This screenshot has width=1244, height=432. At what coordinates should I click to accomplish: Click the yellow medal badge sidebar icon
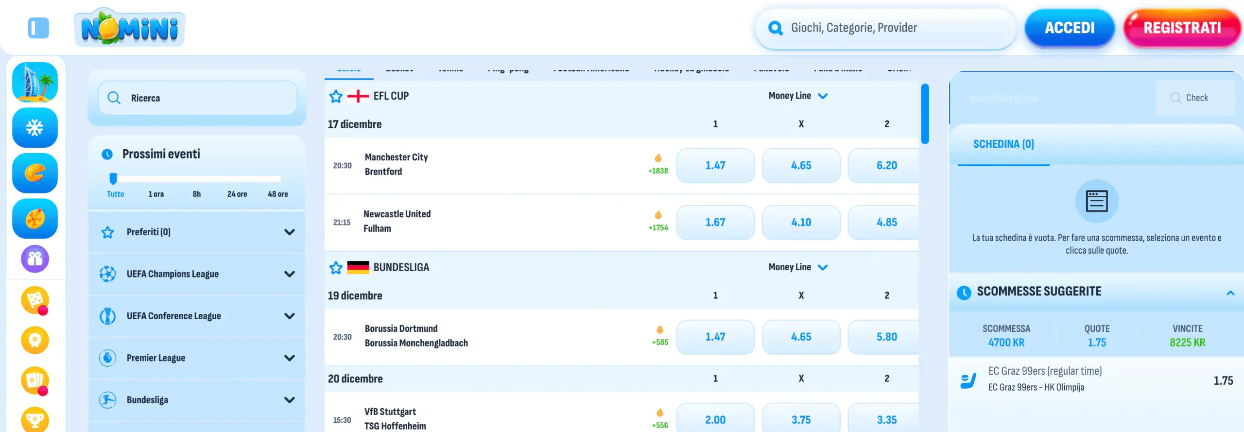[x=35, y=340]
